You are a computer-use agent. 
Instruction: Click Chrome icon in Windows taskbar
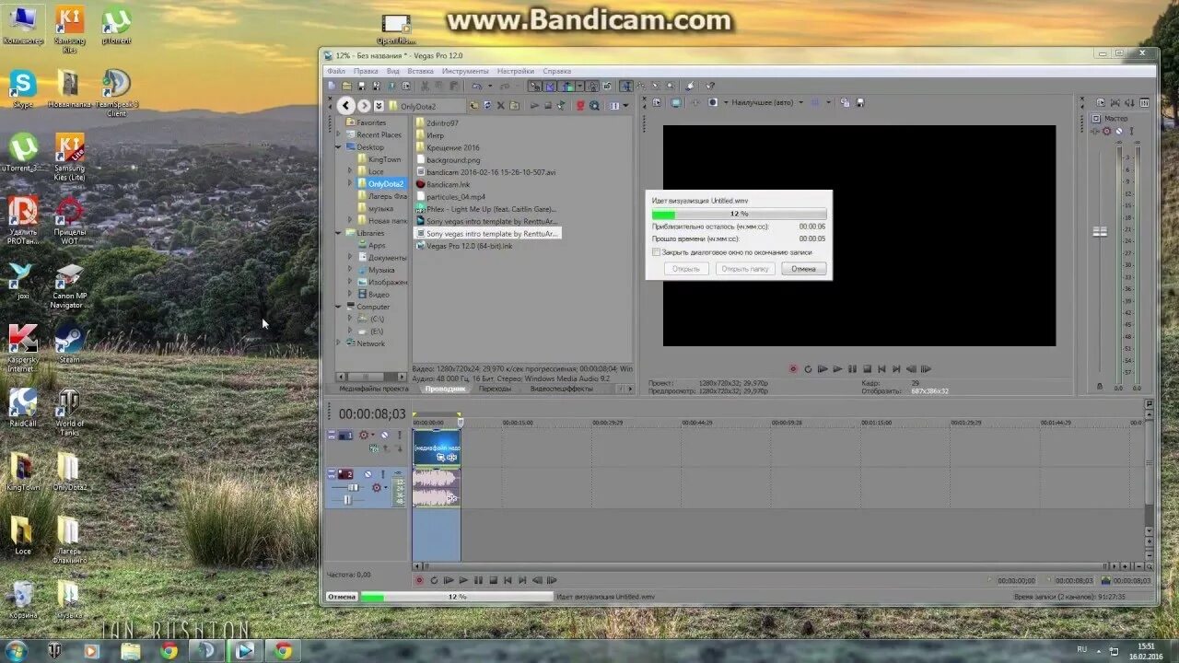click(x=169, y=650)
